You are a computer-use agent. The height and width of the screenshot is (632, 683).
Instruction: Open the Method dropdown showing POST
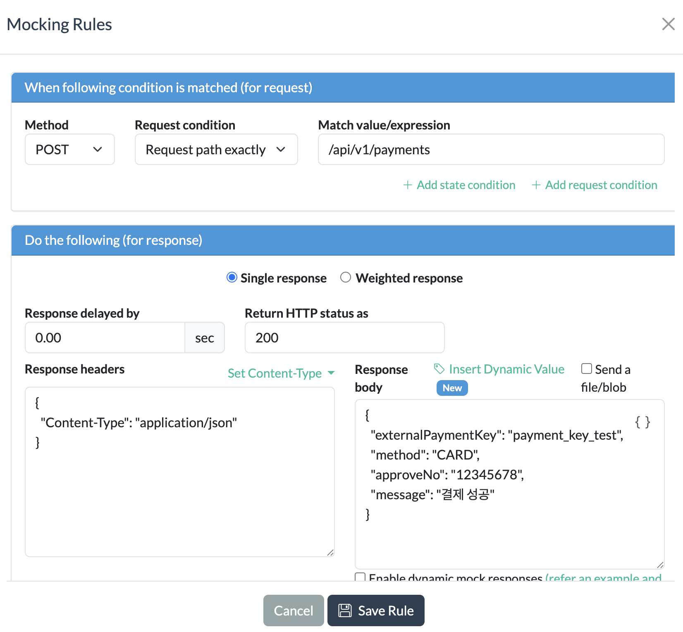pyautogui.click(x=69, y=149)
